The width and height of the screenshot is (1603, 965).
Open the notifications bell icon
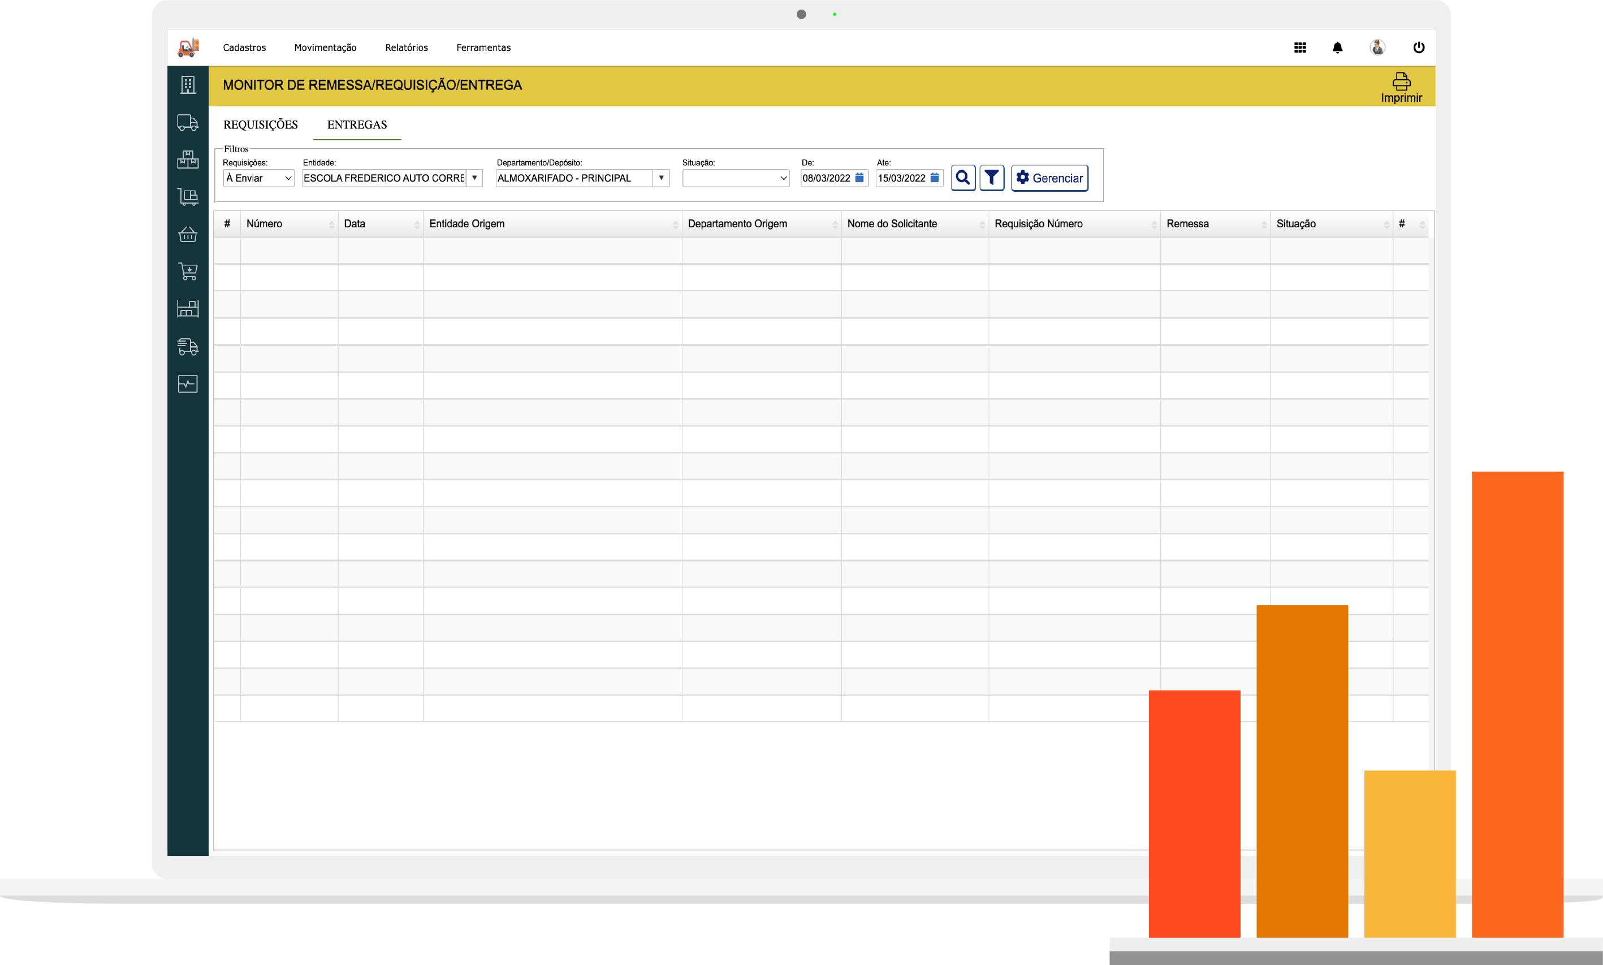pyautogui.click(x=1337, y=48)
